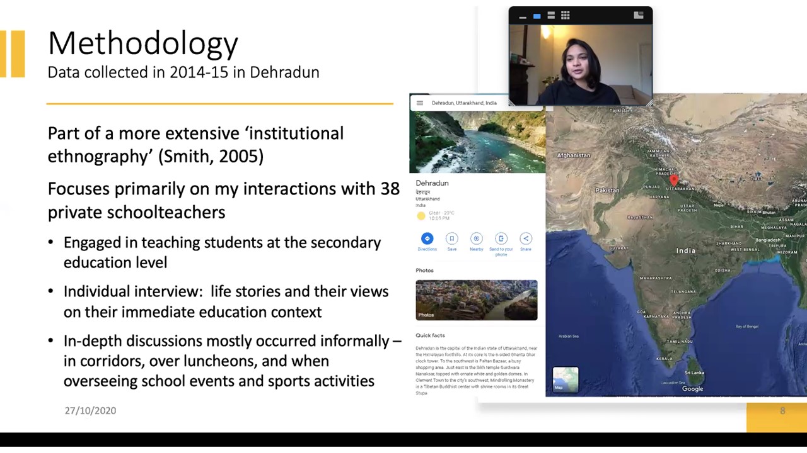The height and width of the screenshot is (453, 807).
Task: Click the line "Focuses primarily on my interactions with 38"
Action: coord(224,189)
